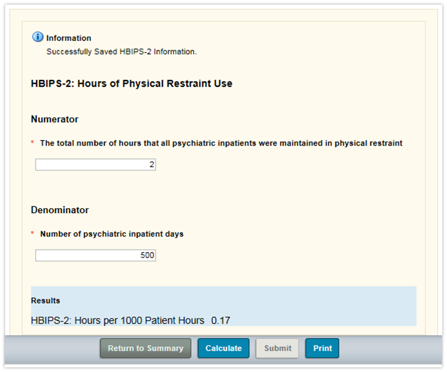Click the blue information icon
447x372 pixels.
click(x=38, y=37)
